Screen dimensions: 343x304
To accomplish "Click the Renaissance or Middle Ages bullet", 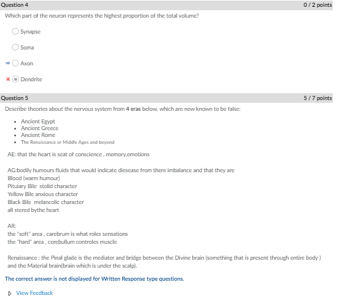I will [x=67, y=142].
